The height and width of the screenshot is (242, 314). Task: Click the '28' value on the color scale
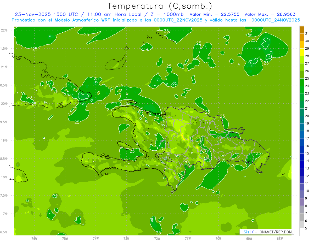[x=307, y=56]
